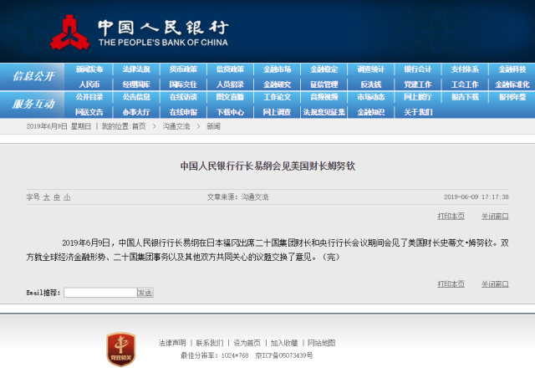Click the lower 打印本页 link
The width and height of the screenshot is (535, 378).
point(451,283)
